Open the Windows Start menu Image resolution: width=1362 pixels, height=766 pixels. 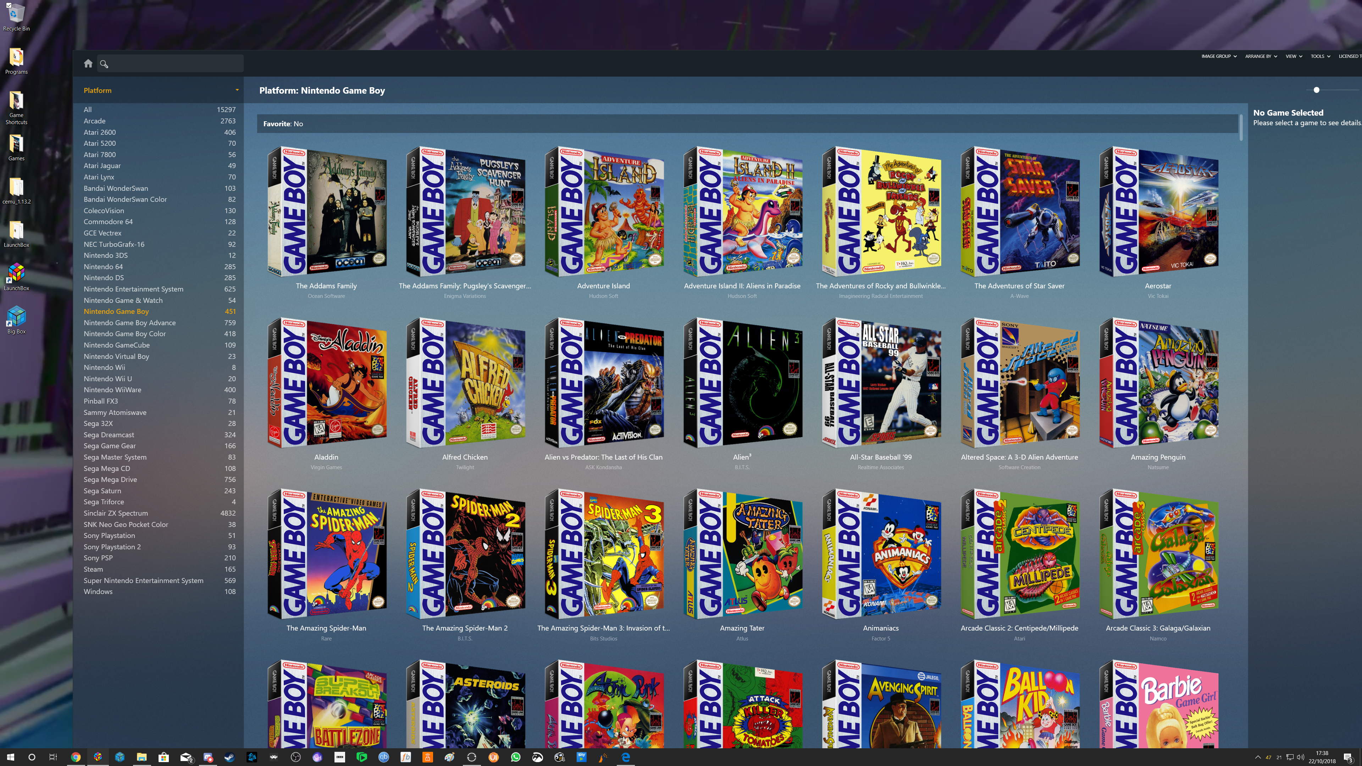11,757
